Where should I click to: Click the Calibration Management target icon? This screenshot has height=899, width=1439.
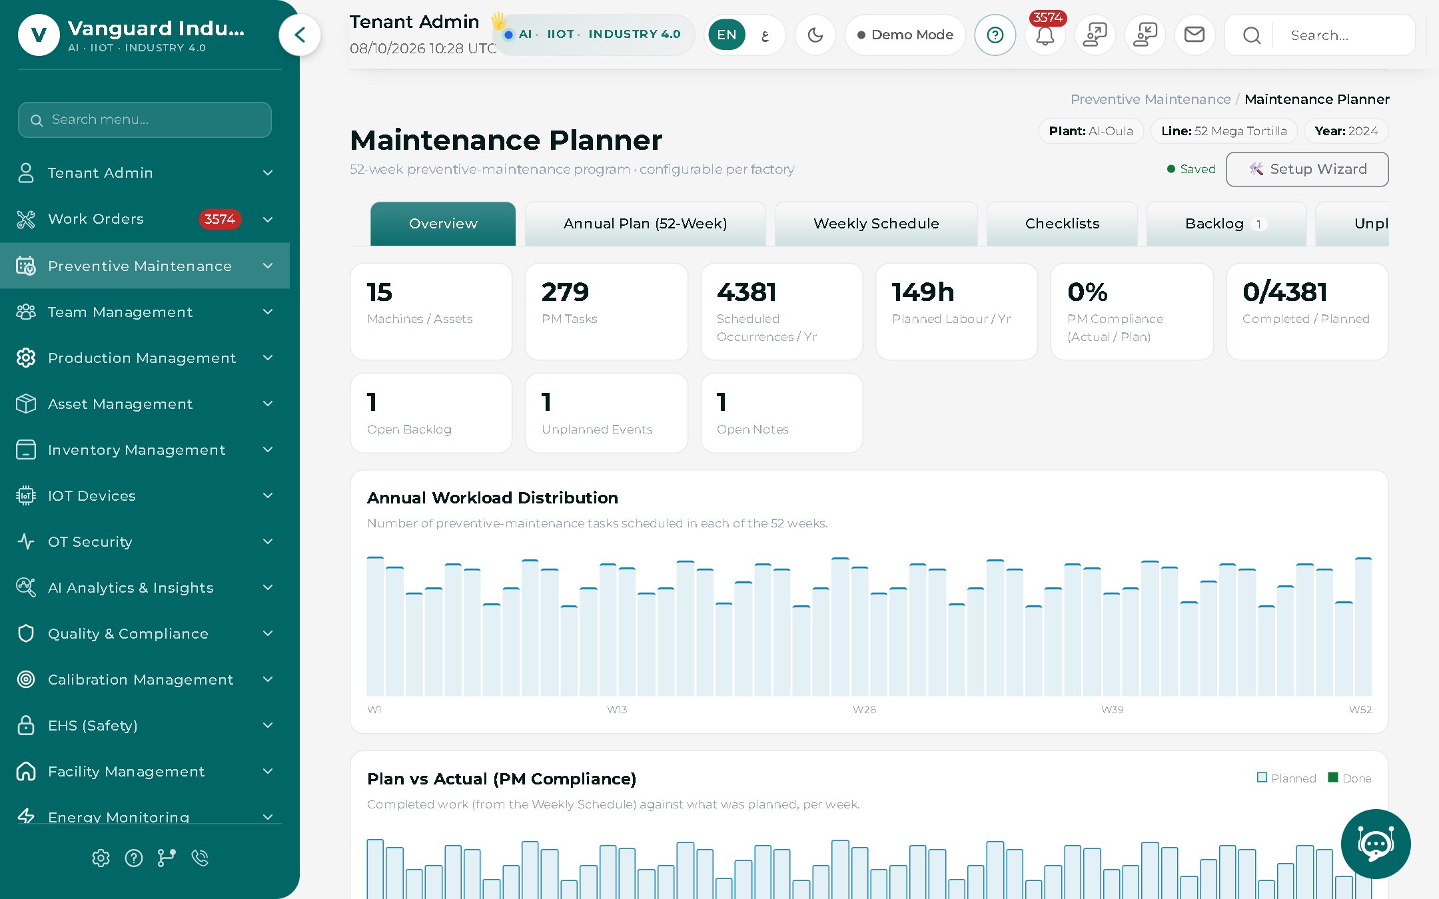pos(26,679)
